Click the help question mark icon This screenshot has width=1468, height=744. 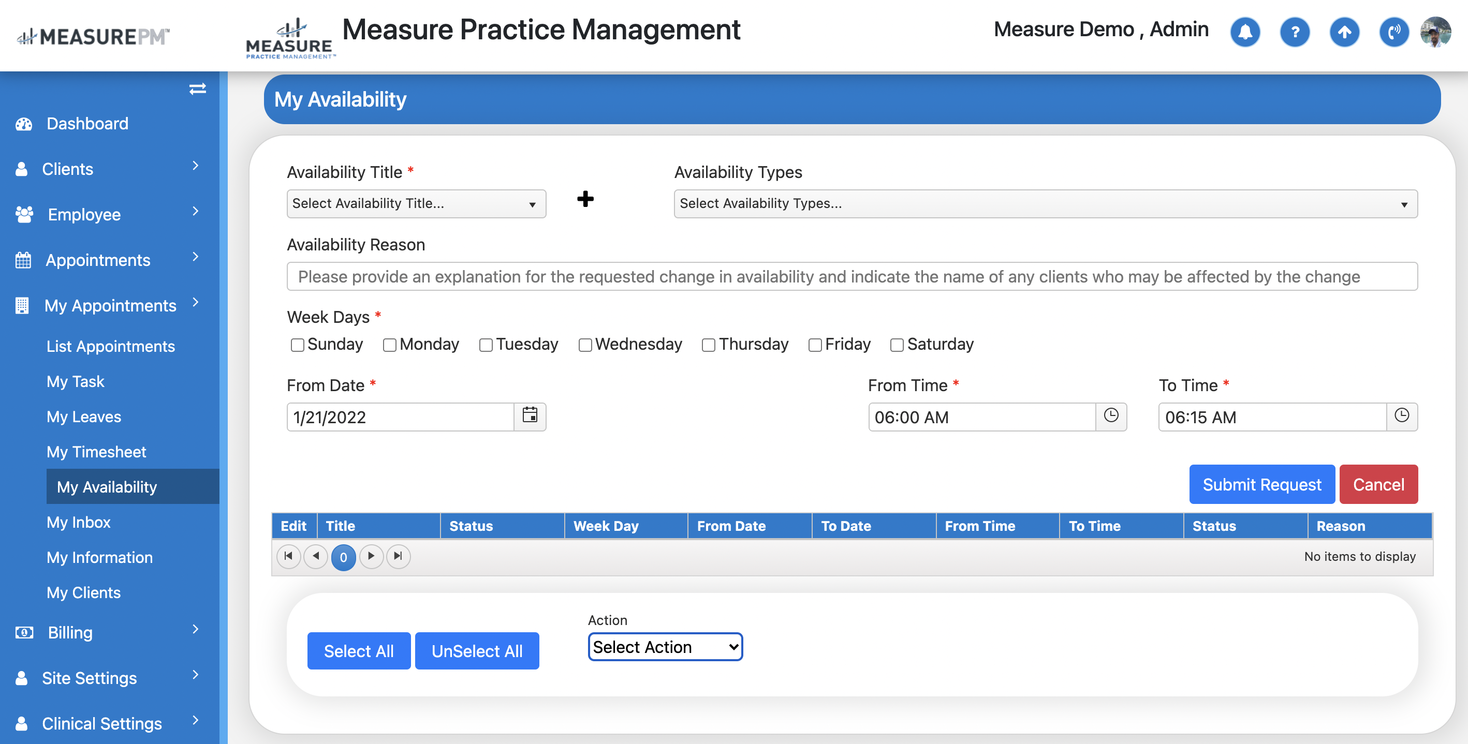pyautogui.click(x=1294, y=32)
